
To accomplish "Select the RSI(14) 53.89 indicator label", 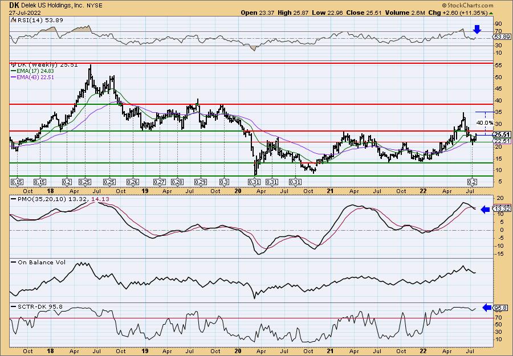I will [37, 20].
